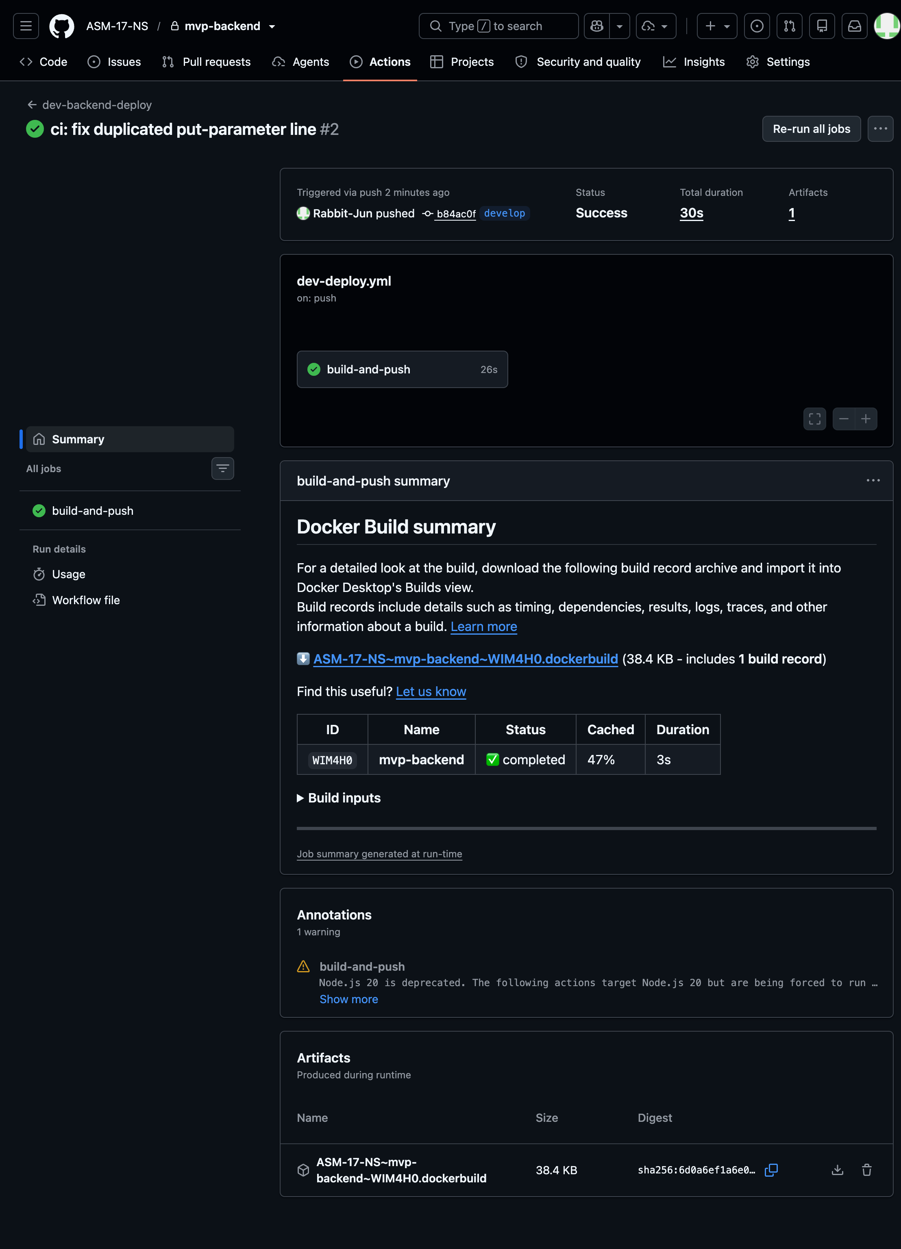Open the Copilot chat icon
The image size is (901, 1249).
click(x=597, y=26)
